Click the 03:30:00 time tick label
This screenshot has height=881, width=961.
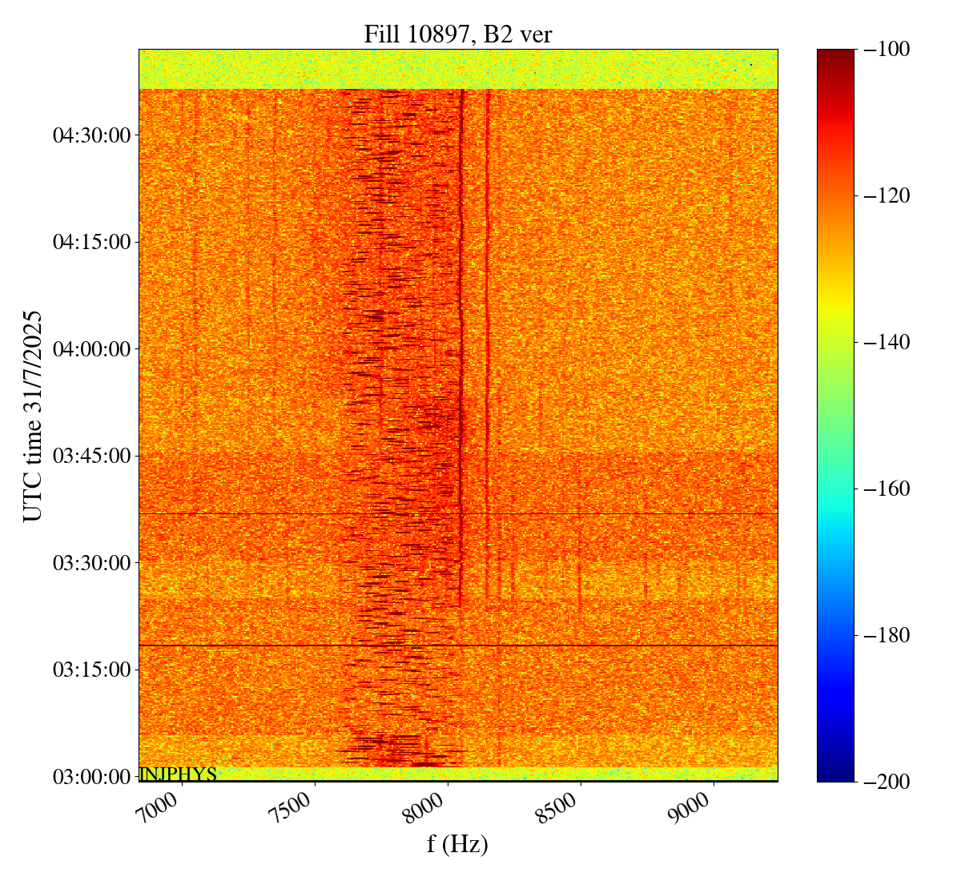point(91,563)
